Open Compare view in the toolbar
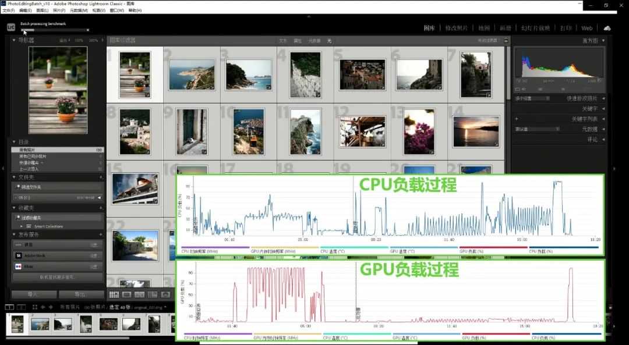 [140, 294]
